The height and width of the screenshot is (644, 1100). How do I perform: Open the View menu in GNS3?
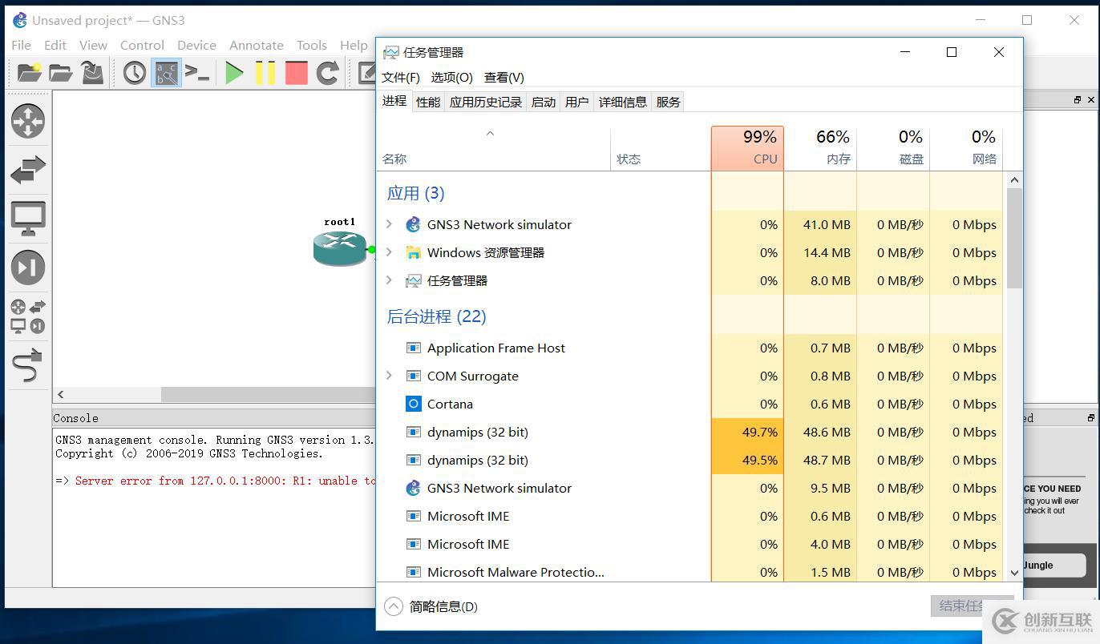93,45
